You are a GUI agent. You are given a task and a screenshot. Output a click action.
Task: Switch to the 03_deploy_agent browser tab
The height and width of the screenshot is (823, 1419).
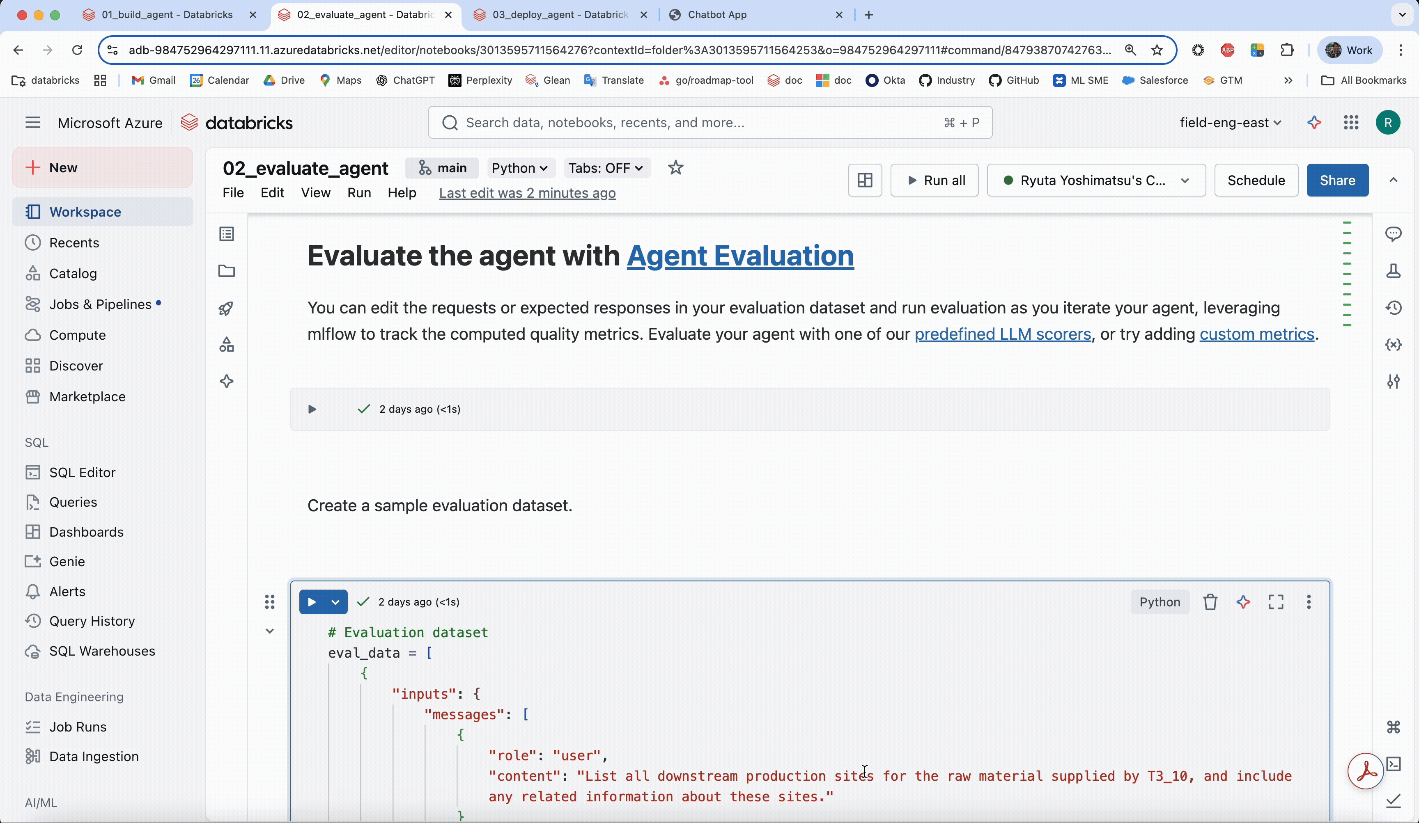coord(560,15)
